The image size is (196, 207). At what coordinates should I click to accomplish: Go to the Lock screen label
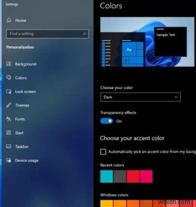[x=25, y=92]
